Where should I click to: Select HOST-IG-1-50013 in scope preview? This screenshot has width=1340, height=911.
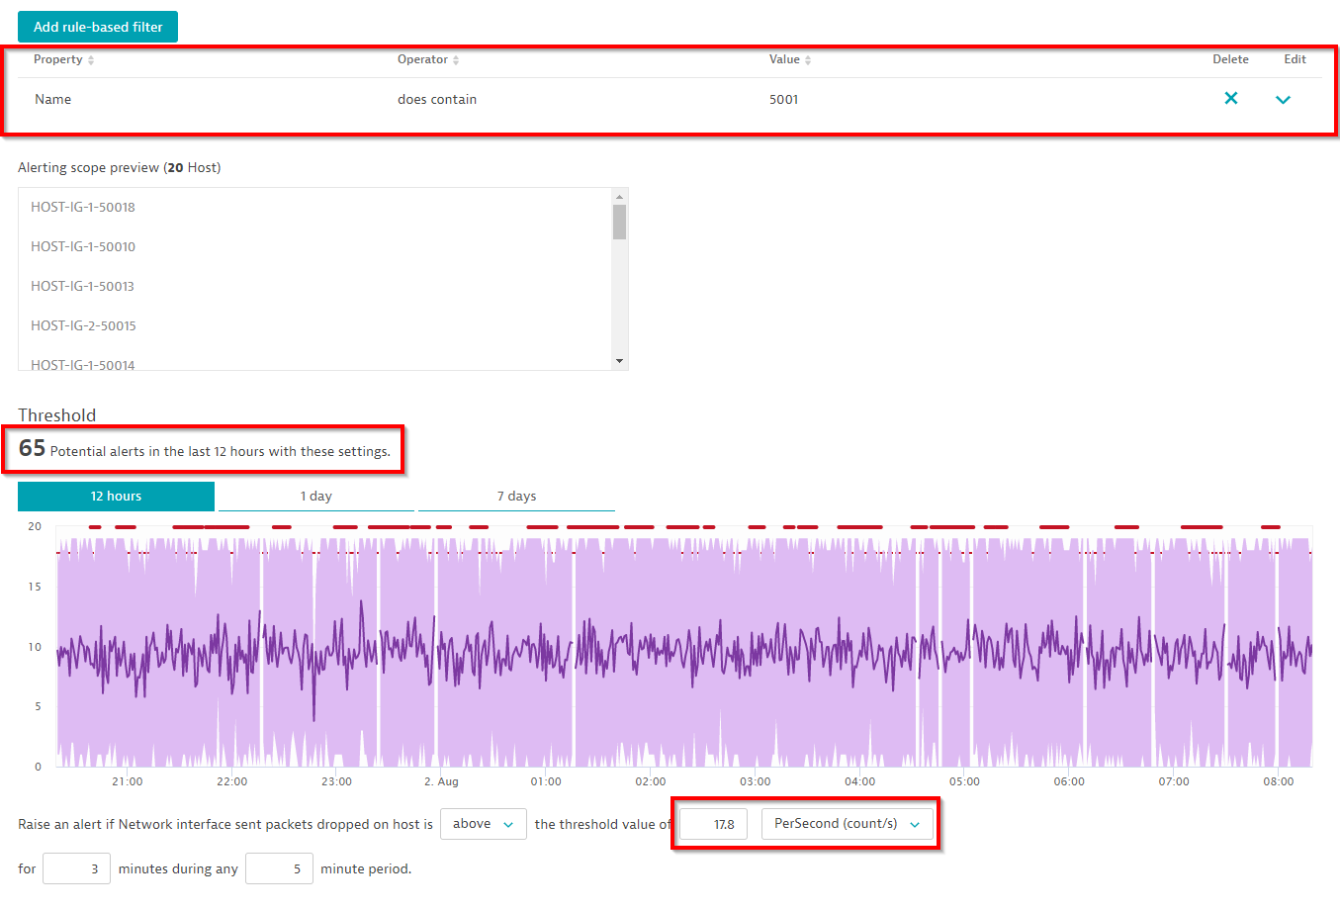point(82,286)
